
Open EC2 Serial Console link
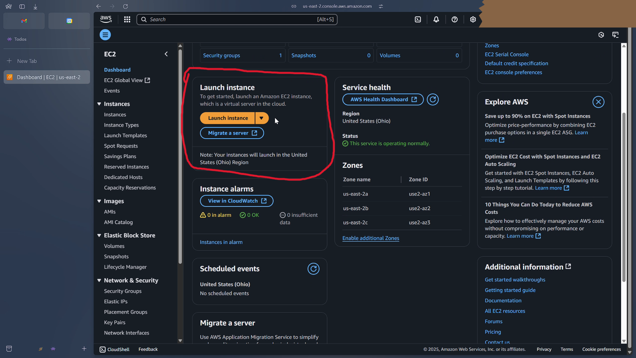click(x=506, y=54)
